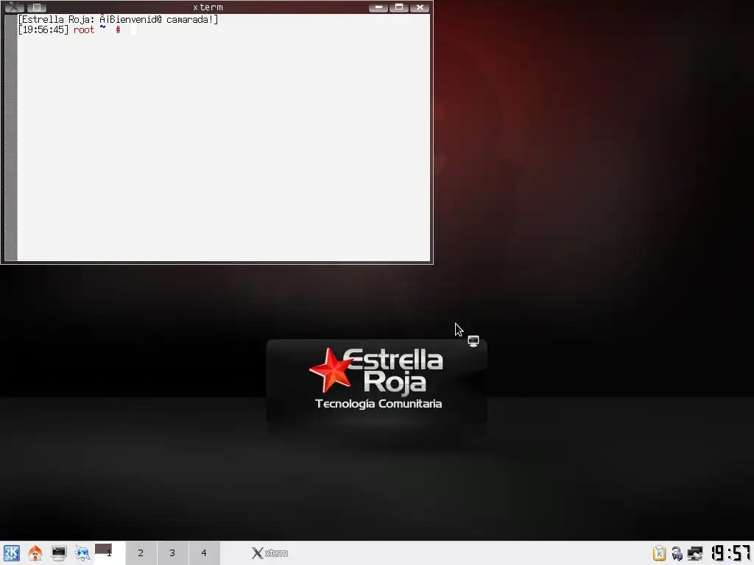This screenshot has height=565, width=754.
Task: Open the KDE K menu launcher
Action: pyautogui.click(x=12, y=553)
